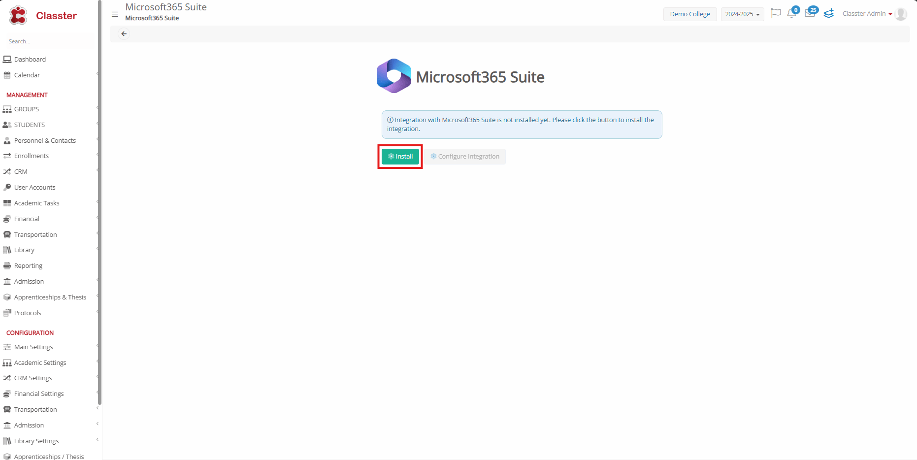Screen dimensions: 917x460
Task: Open the flag icon in the header
Action: pos(776,13)
